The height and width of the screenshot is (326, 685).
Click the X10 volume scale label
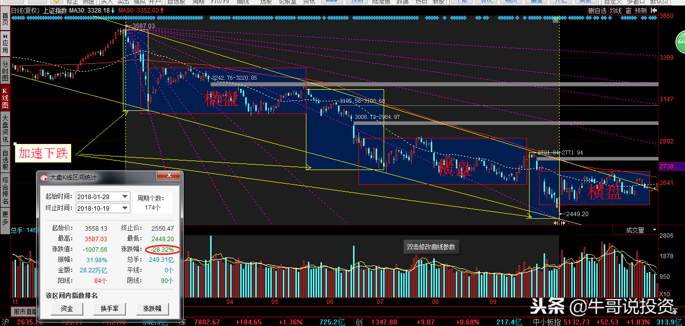point(665,294)
